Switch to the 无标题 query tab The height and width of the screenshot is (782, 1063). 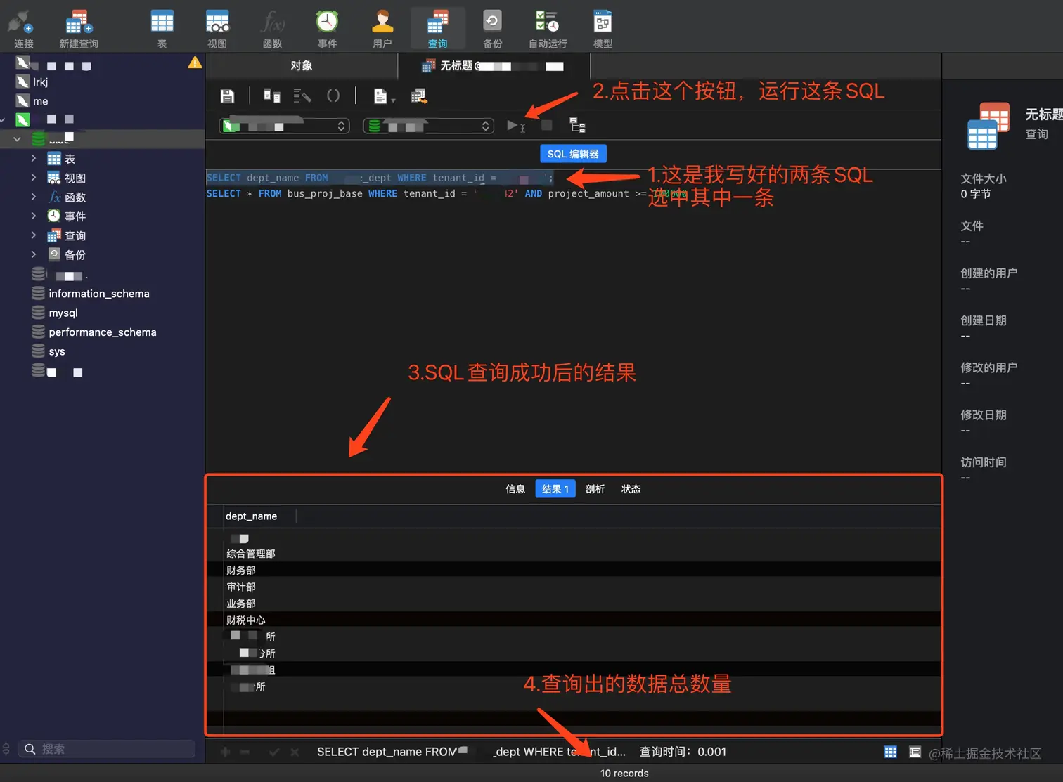pos(494,65)
